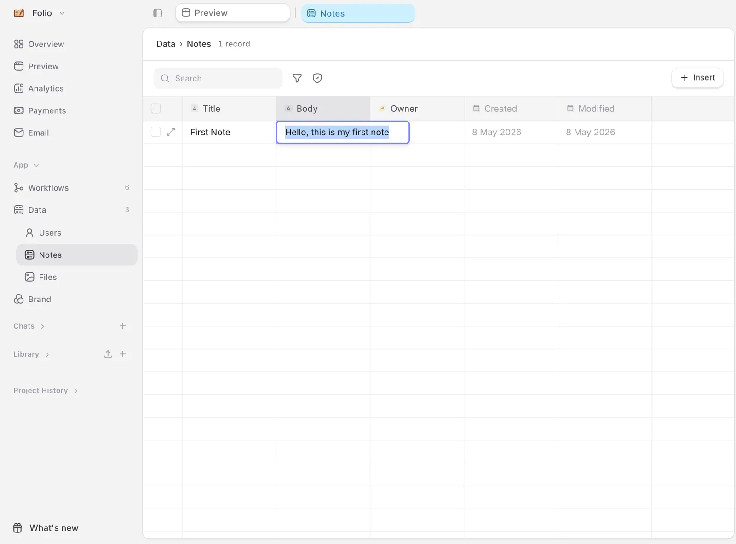Switch to the Notes tab
This screenshot has height=544, width=736.
pos(358,13)
